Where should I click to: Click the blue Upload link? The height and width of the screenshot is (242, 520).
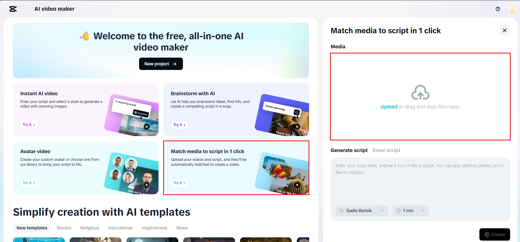[x=389, y=107]
